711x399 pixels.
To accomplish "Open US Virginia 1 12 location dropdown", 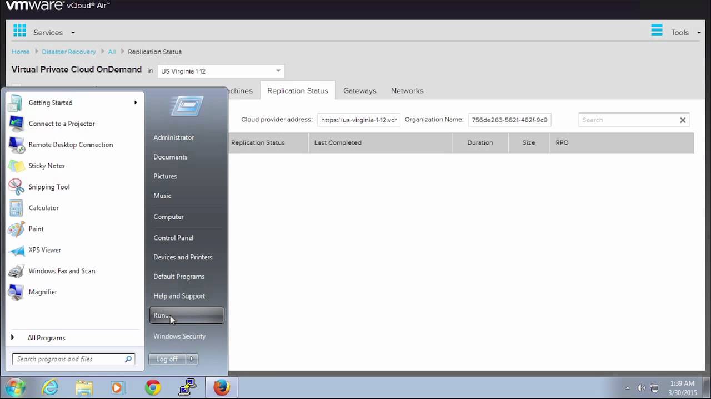I will point(221,71).
